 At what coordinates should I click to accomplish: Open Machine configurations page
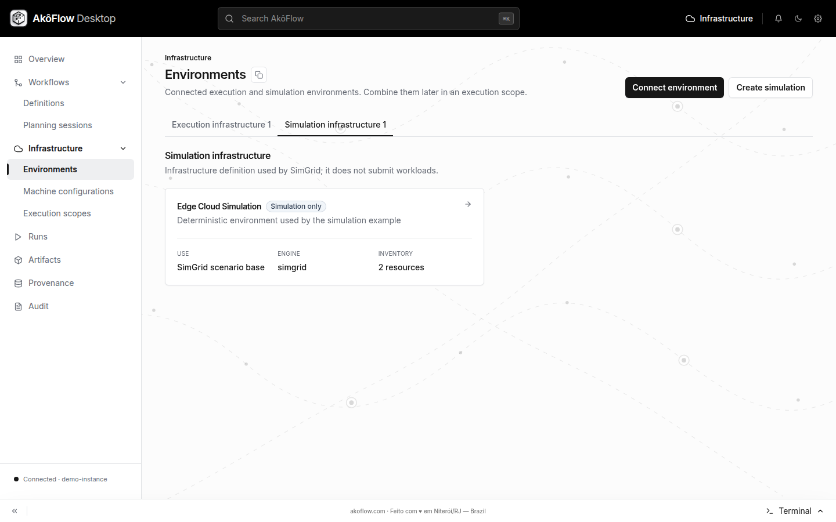tap(69, 191)
